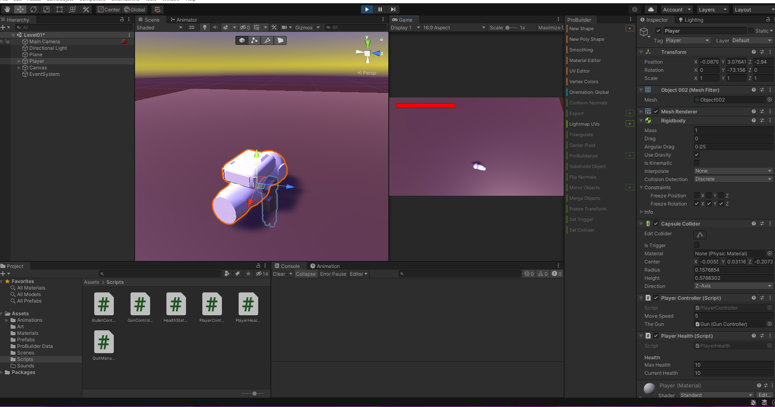775x407 pixels.
Task: Enable Freeze Position X
Action: click(x=697, y=195)
